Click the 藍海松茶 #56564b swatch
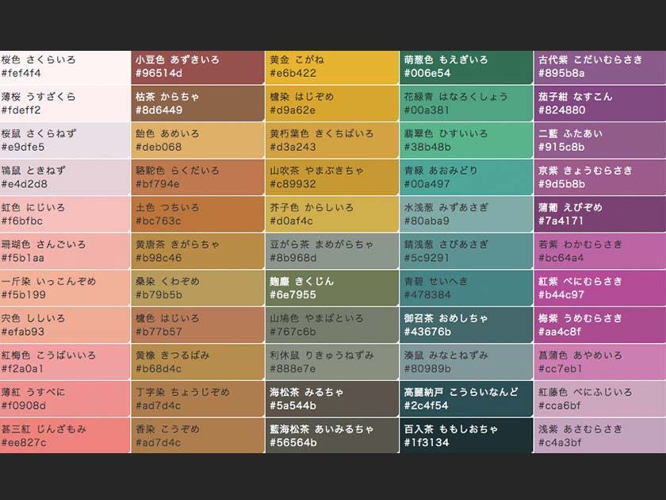The height and width of the screenshot is (500, 666). 331,436
